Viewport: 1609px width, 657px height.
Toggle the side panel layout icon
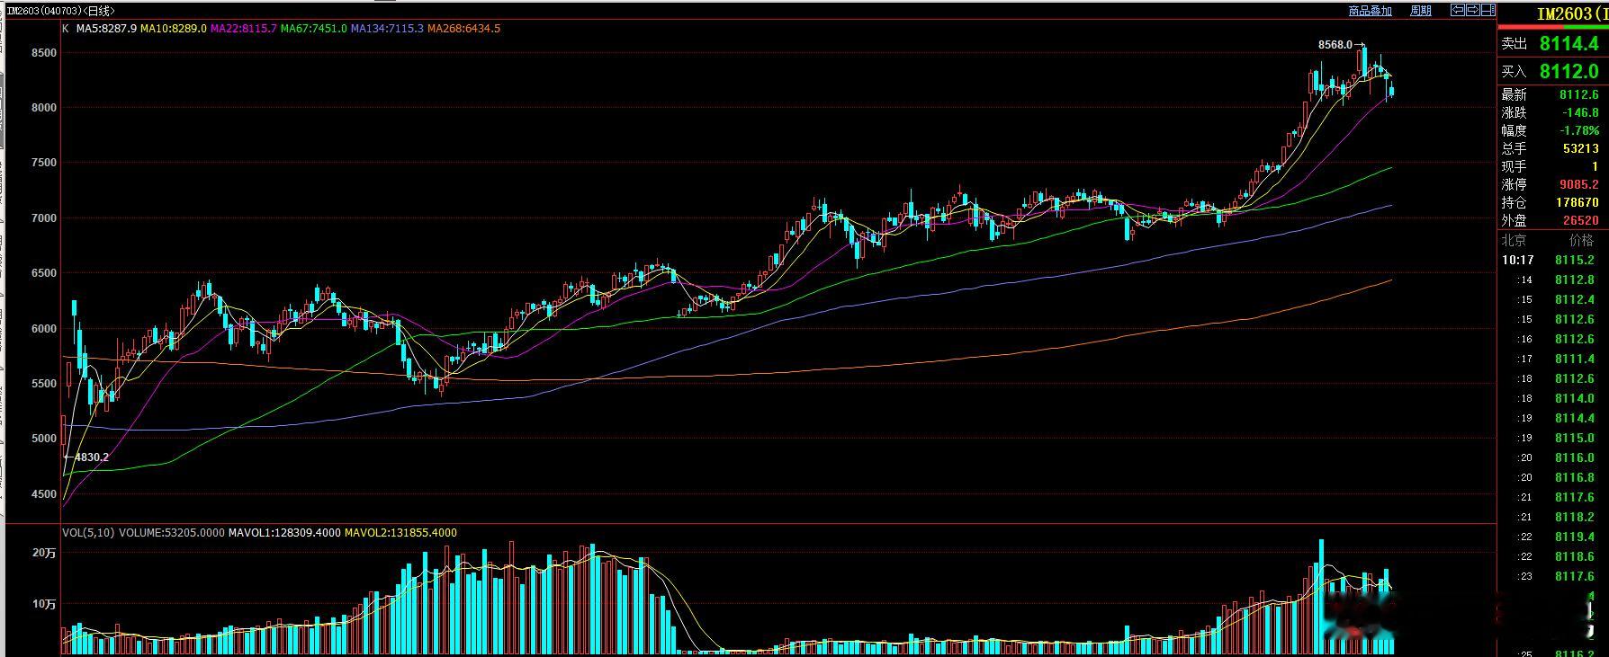(1488, 11)
